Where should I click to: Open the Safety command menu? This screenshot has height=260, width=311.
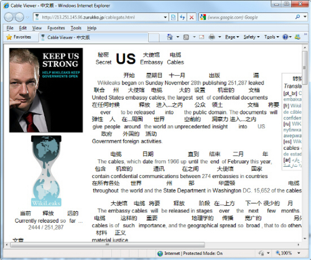point(251,37)
